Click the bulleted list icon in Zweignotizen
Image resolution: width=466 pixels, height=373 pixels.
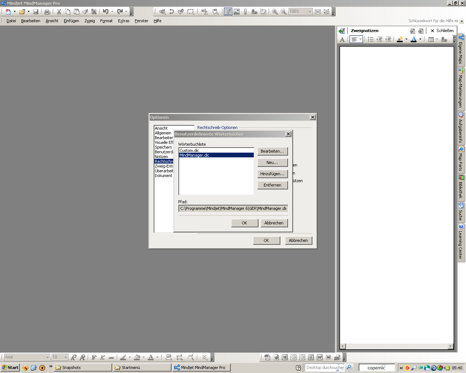(x=370, y=39)
